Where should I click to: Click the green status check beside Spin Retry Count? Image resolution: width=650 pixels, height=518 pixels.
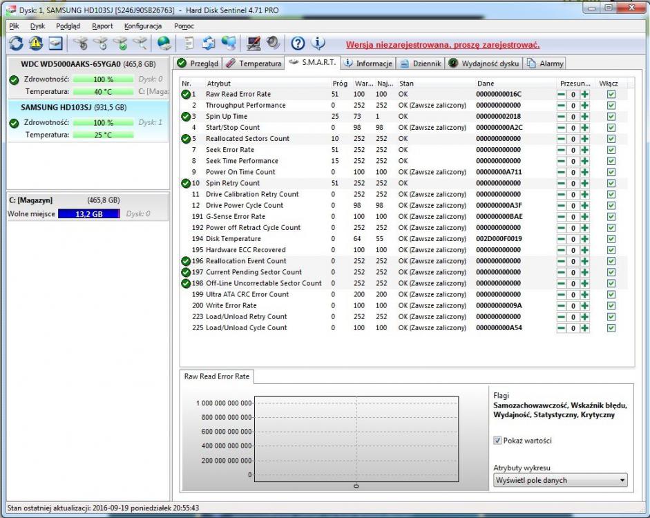click(186, 183)
